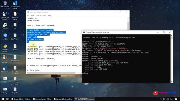Click the sqlite prompt cursor line in cmd

pos(87,74)
